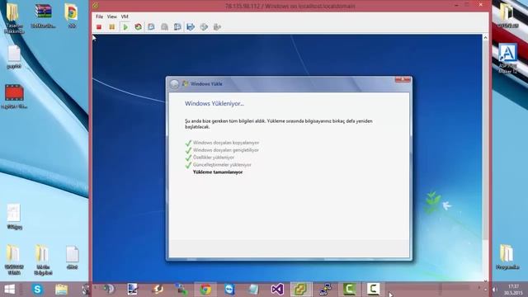This screenshot has width=528, height=297.
Task: Open the Snapshot Manager toolbar icon
Action: pyautogui.click(x=177, y=27)
